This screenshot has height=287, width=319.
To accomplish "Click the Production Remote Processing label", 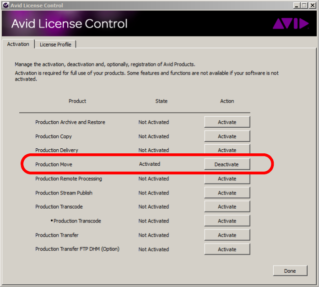I will (69, 179).
